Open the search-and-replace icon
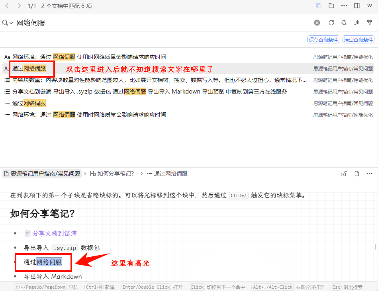 click(344, 23)
